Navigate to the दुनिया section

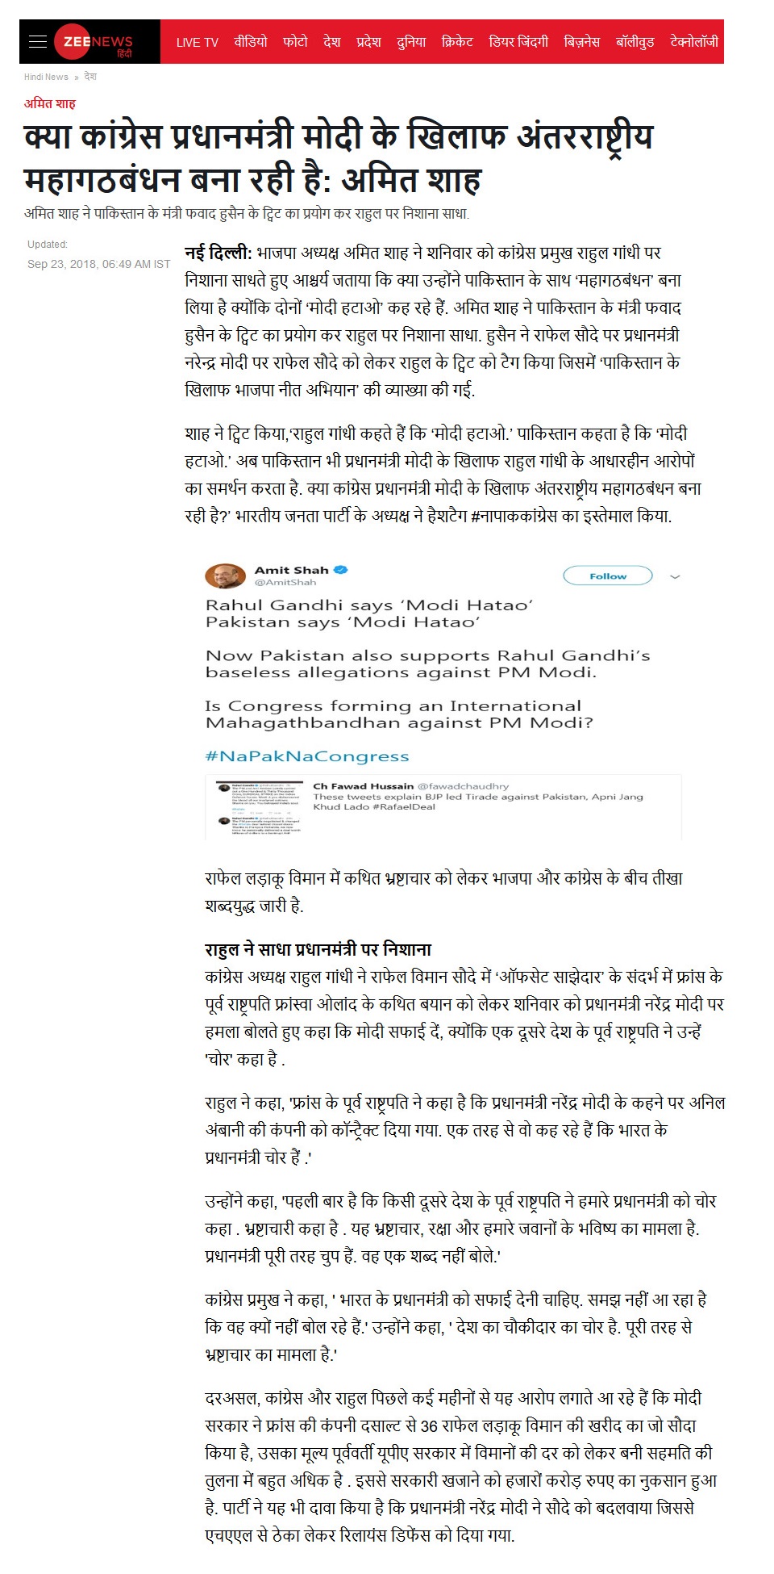pos(411,41)
